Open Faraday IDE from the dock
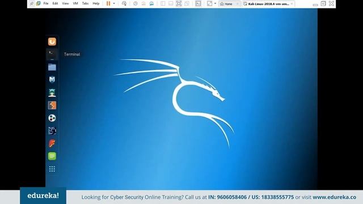This screenshot has height=204, width=363. click(x=52, y=143)
